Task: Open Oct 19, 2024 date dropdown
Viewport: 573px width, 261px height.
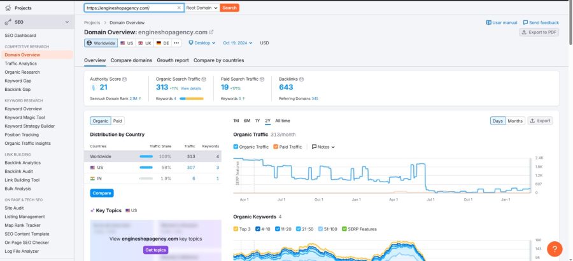Action: pyautogui.click(x=237, y=43)
